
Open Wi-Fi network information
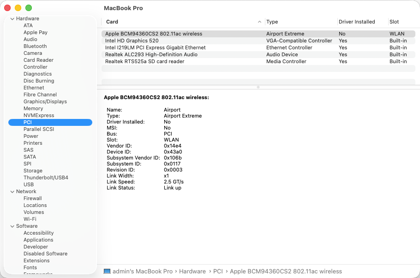click(x=30, y=219)
